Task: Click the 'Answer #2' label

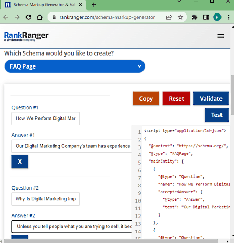Action: tap(23, 215)
